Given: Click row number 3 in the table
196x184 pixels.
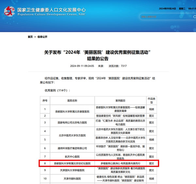Looking at the screenshot, I should coord(45,122).
